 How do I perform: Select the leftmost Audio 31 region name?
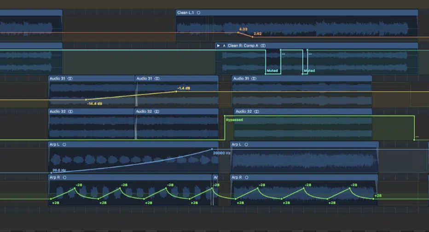pyautogui.click(x=58, y=79)
